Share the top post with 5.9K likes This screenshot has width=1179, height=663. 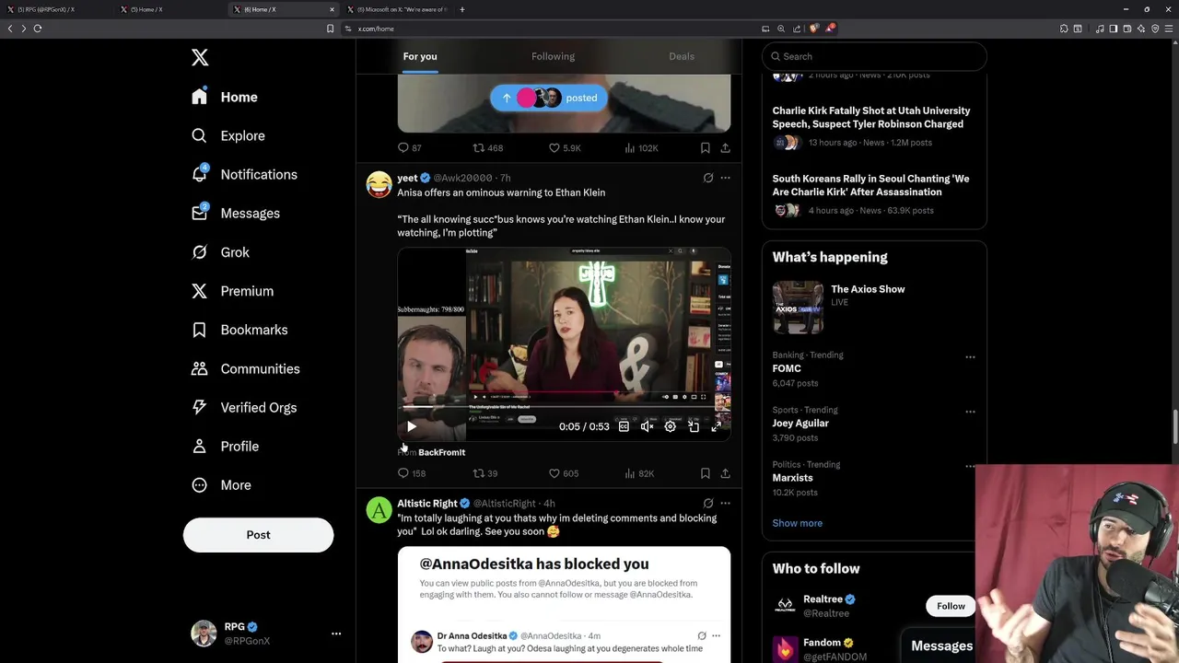click(725, 147)
